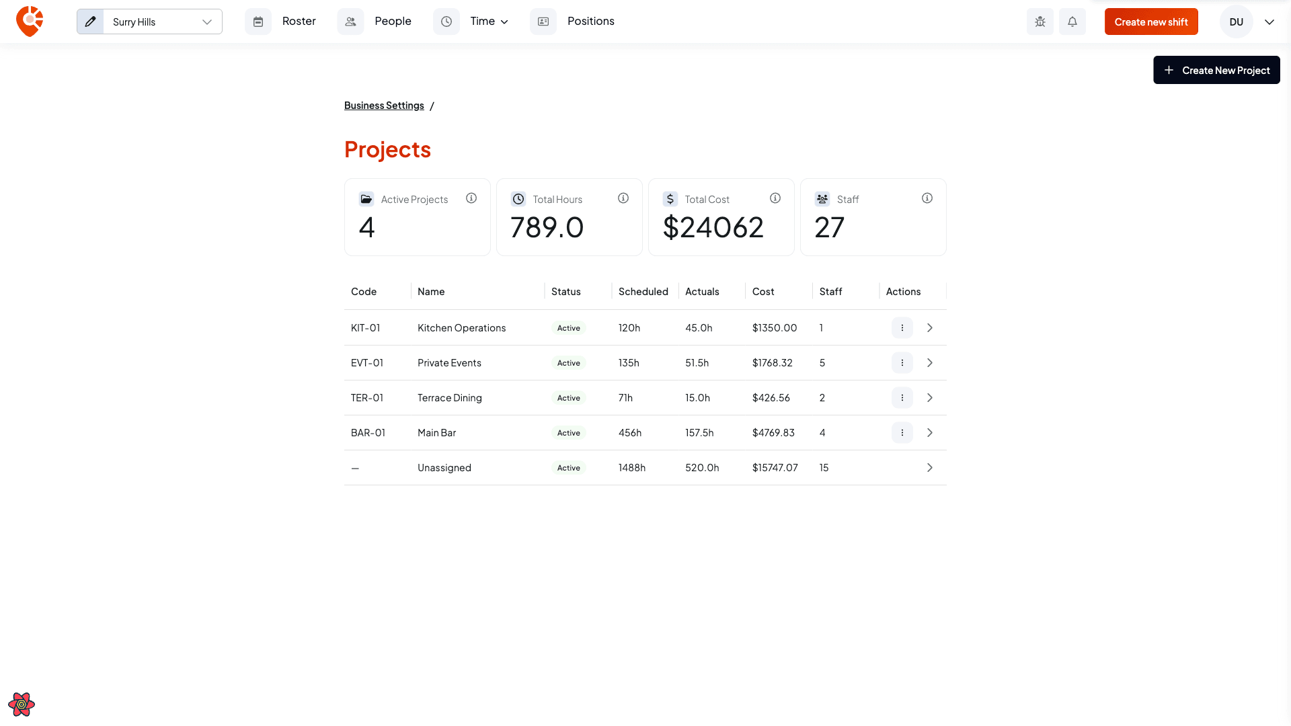Open notifications bell
Viewport: 1291px width, 726px height.
(x=1072, y=22)
